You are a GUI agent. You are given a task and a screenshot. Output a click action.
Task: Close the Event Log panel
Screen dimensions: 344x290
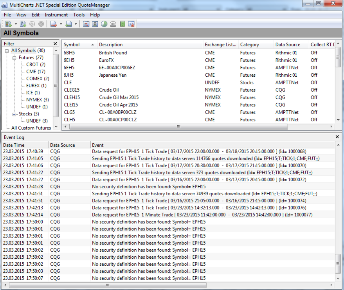coord(337,137)
